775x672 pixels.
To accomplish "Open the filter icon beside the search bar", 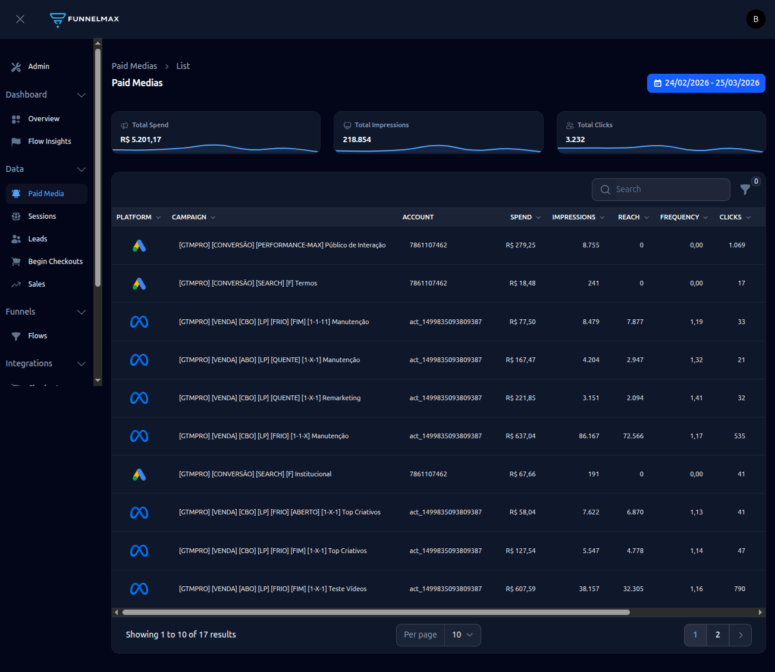I will point(746,189).
